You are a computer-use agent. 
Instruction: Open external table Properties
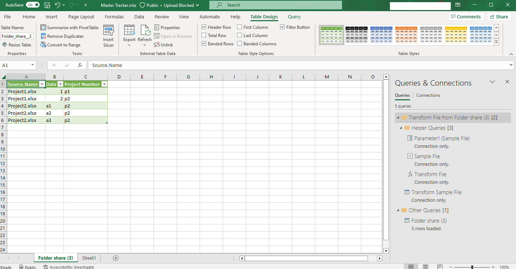point(167,27)
